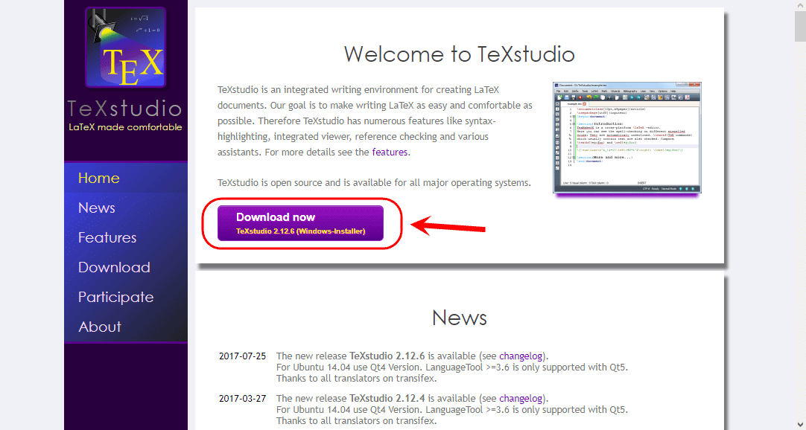Click the 'TeXstudio is open source' sentence

(x=374, y=182)
